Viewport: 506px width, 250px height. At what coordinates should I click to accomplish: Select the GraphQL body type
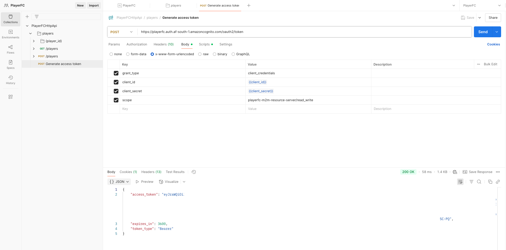(233, 54)
